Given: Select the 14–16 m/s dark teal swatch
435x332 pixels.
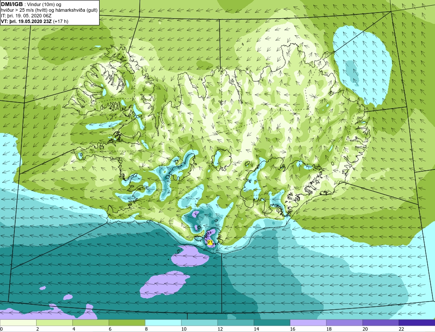Looking at the screenshot, I should tap(272, 322).
